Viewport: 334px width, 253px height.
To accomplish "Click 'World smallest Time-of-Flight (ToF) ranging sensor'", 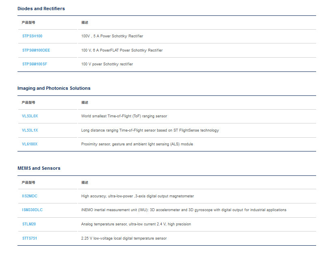I will 124,116.
